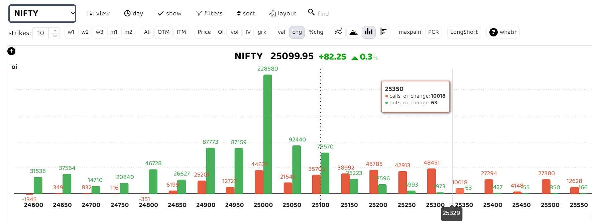This screenshot has width=592, height=221.
Task: Switch chart metric to Price
Action: pos(204,32)
